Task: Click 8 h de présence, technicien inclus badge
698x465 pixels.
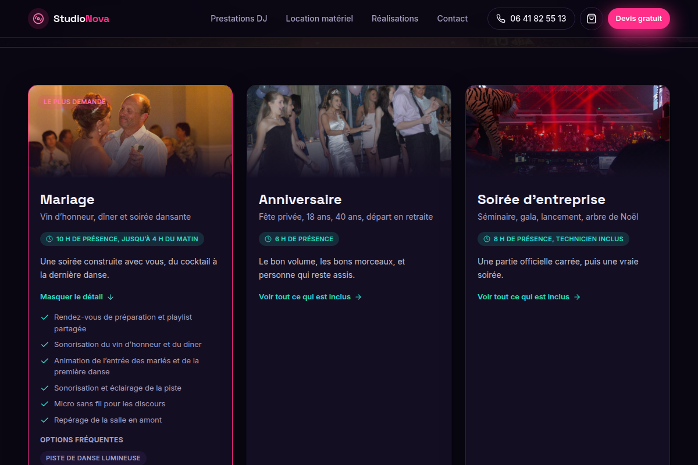Action: click(x=553, y=239)
